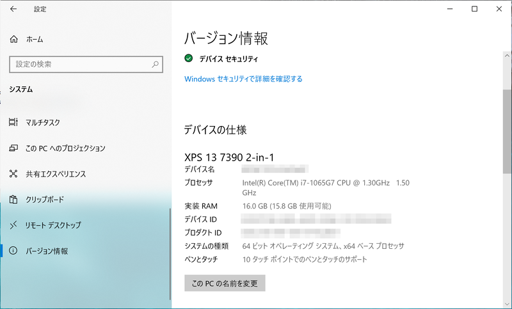Viewport: 512px width, 309px height.
Task: Select the 実装 RAM label
Action: click(x=201, y=206)
